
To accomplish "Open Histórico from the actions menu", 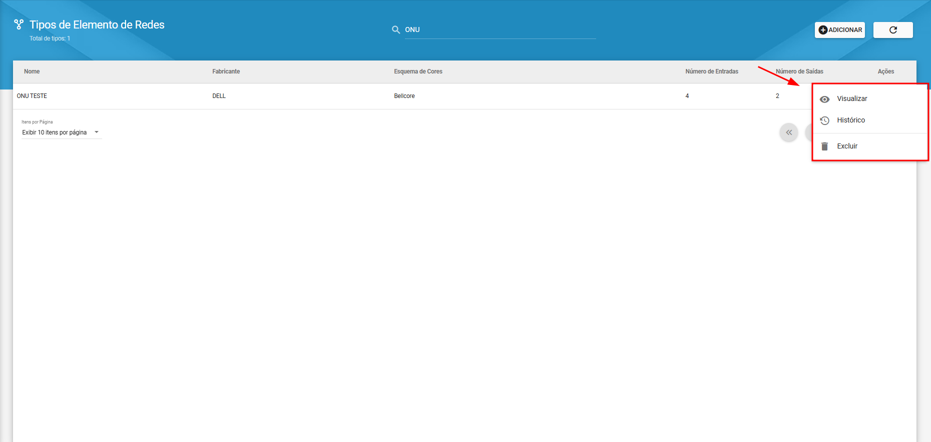I will tap(870, 120).
